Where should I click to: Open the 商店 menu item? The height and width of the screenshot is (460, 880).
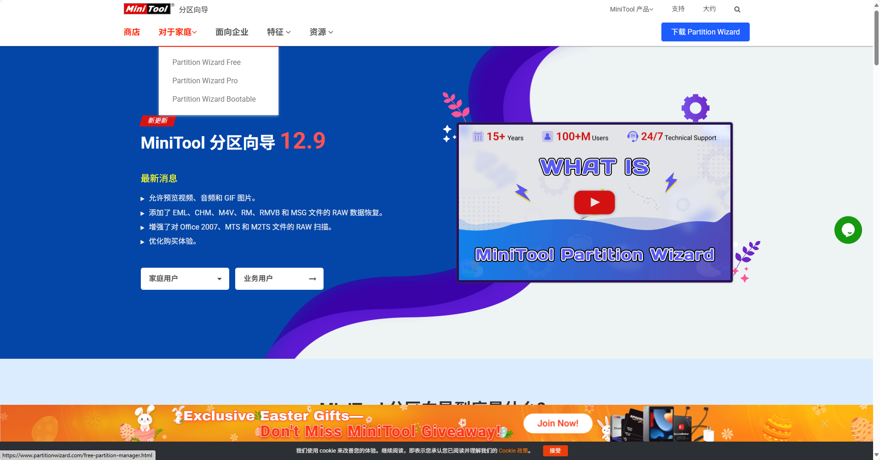[x=132, y=32]
